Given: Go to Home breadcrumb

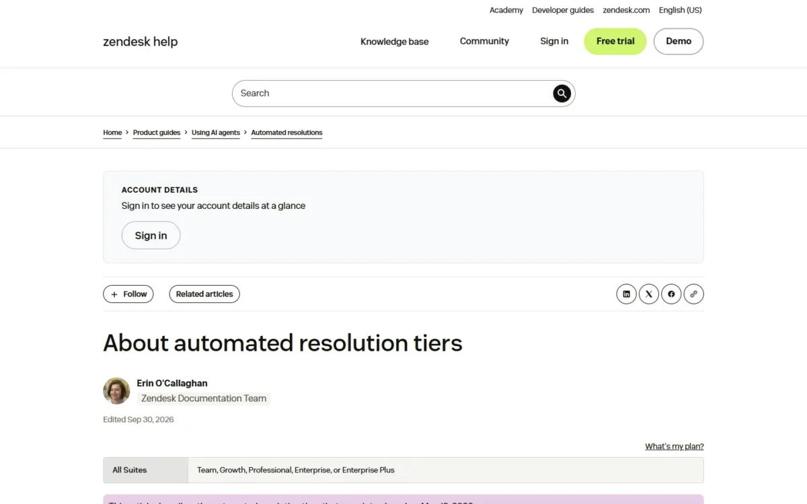Looking at the screenshot, I should [x=112, y=132].
